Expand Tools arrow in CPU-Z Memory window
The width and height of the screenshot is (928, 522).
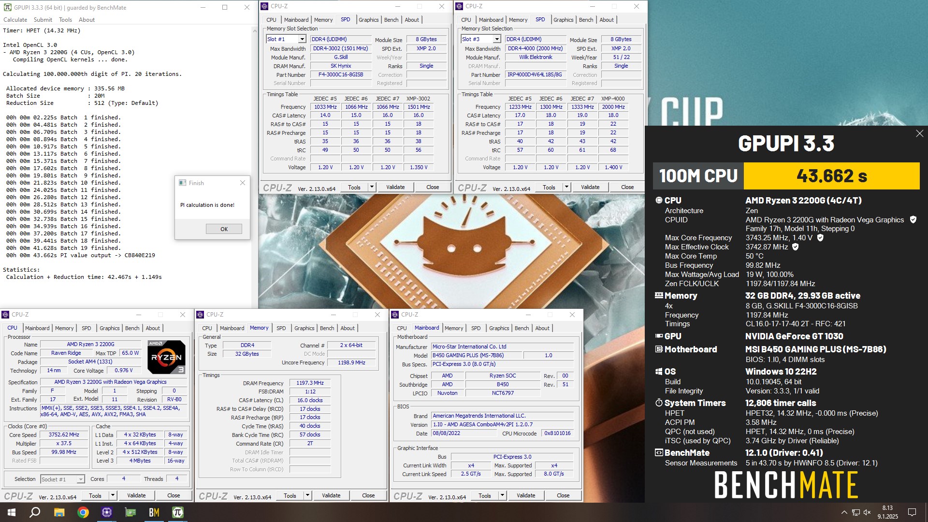[307, 495]
